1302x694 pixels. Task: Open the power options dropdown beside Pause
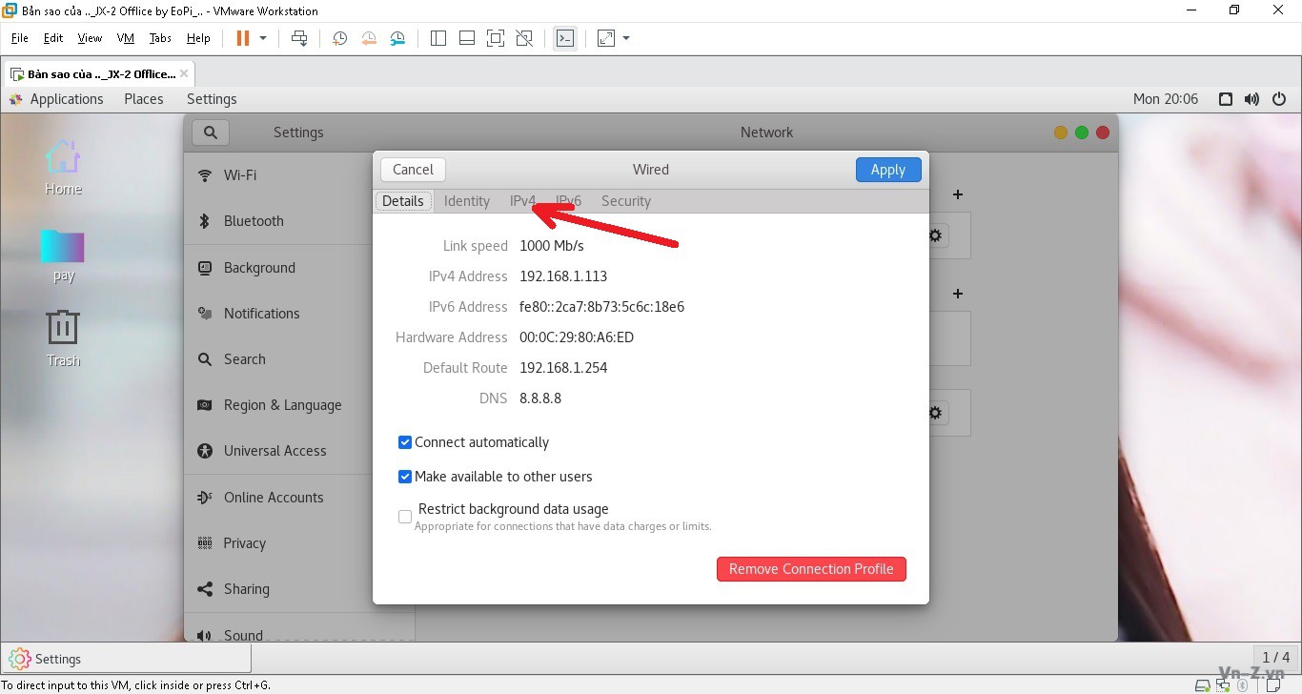point(263,38)
